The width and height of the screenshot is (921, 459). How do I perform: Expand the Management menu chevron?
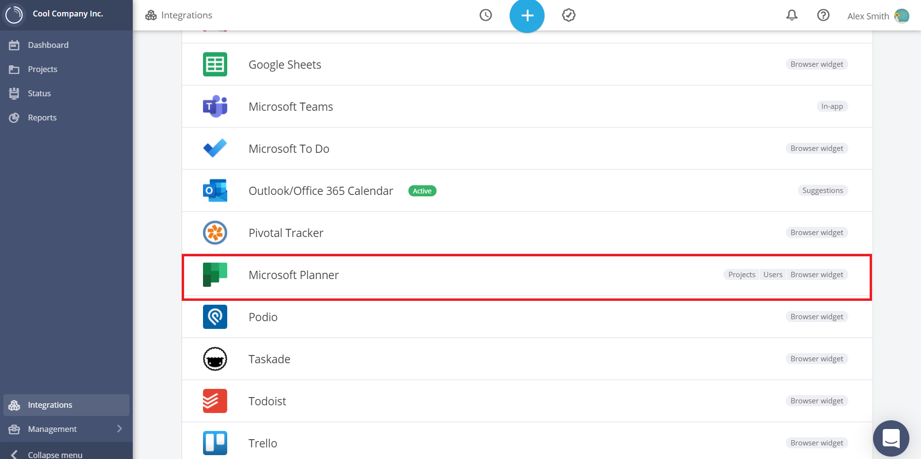[119, 429]
